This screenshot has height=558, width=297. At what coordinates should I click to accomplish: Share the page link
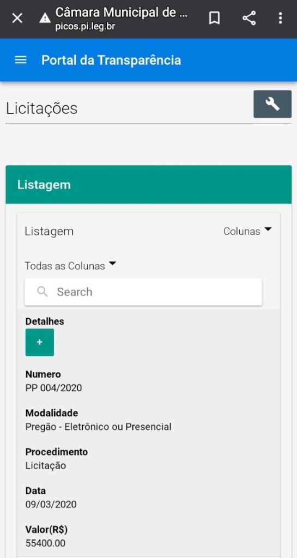pyautogui.click(x=249, y=18)
